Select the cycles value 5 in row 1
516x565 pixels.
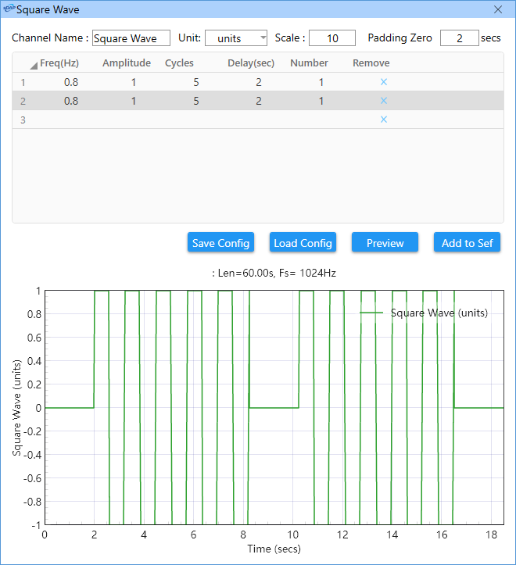(x=195, y=82)
